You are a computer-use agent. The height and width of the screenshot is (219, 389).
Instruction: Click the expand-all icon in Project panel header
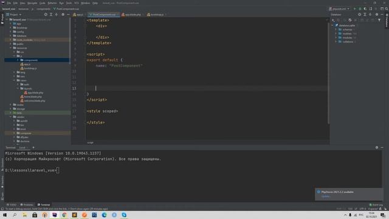[51, 15]
